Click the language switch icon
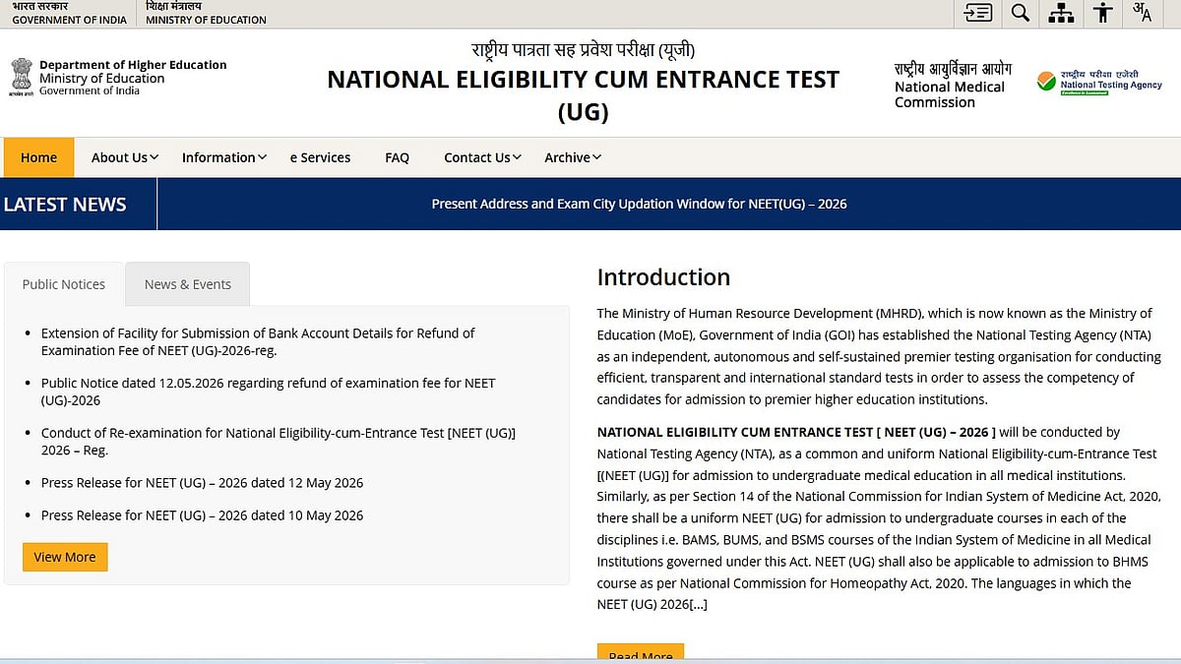Viewport: 1181px width, 664px height. pos(1142,13)
